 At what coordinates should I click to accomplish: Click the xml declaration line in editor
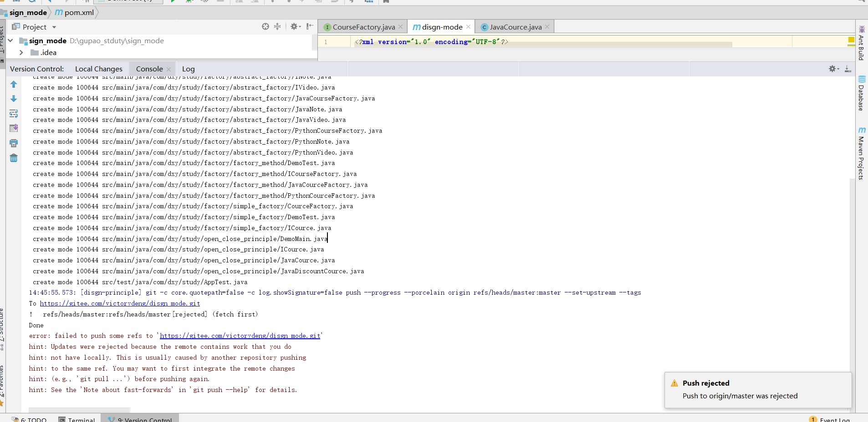point(431,42)
